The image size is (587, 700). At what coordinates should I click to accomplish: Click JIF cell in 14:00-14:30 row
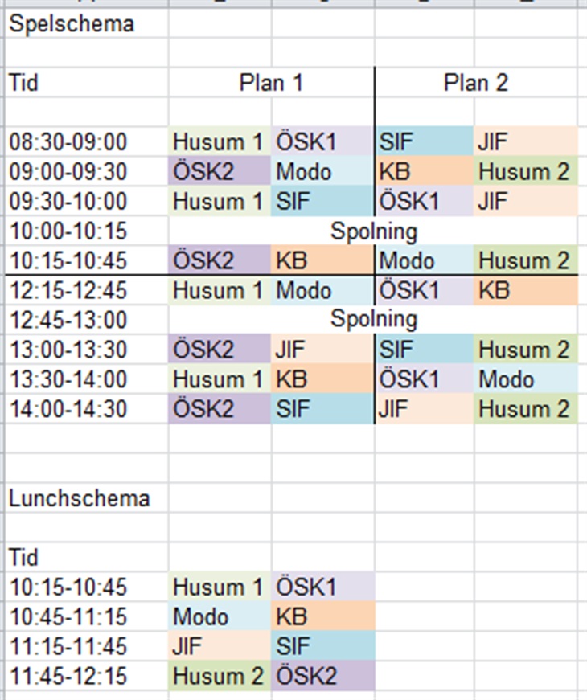pyautogui.click(x=425, y=408)
